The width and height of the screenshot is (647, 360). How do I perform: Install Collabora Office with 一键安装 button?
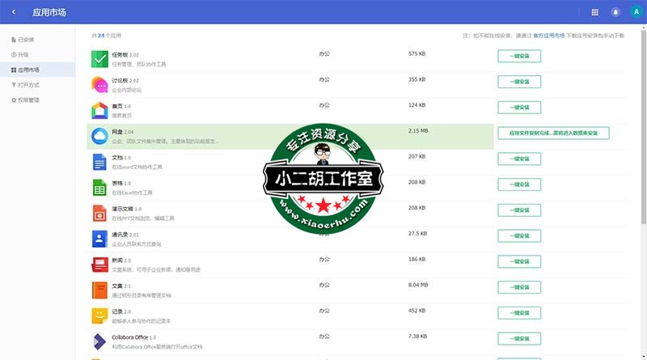pos(519,338)
